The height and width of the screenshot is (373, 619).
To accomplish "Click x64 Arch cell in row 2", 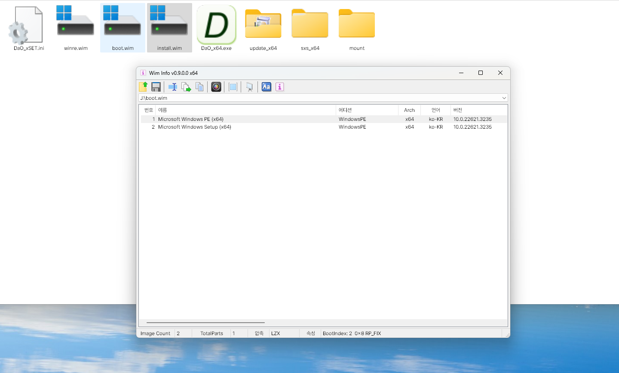I will pos(410,127).
